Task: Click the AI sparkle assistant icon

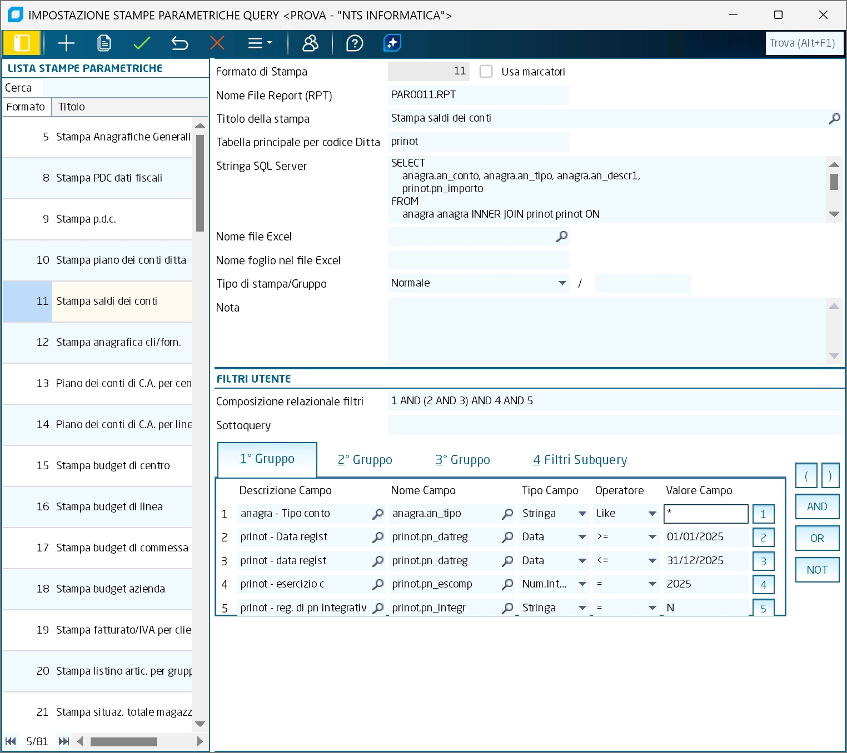Action: click(392, 43)
